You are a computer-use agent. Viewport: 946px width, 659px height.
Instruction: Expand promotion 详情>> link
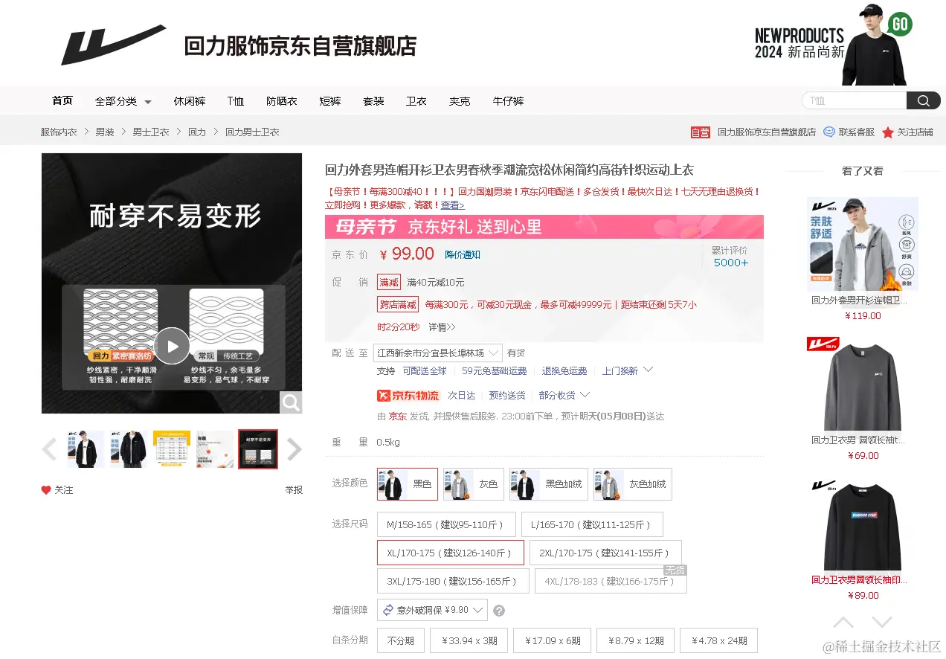coord(442,327)
